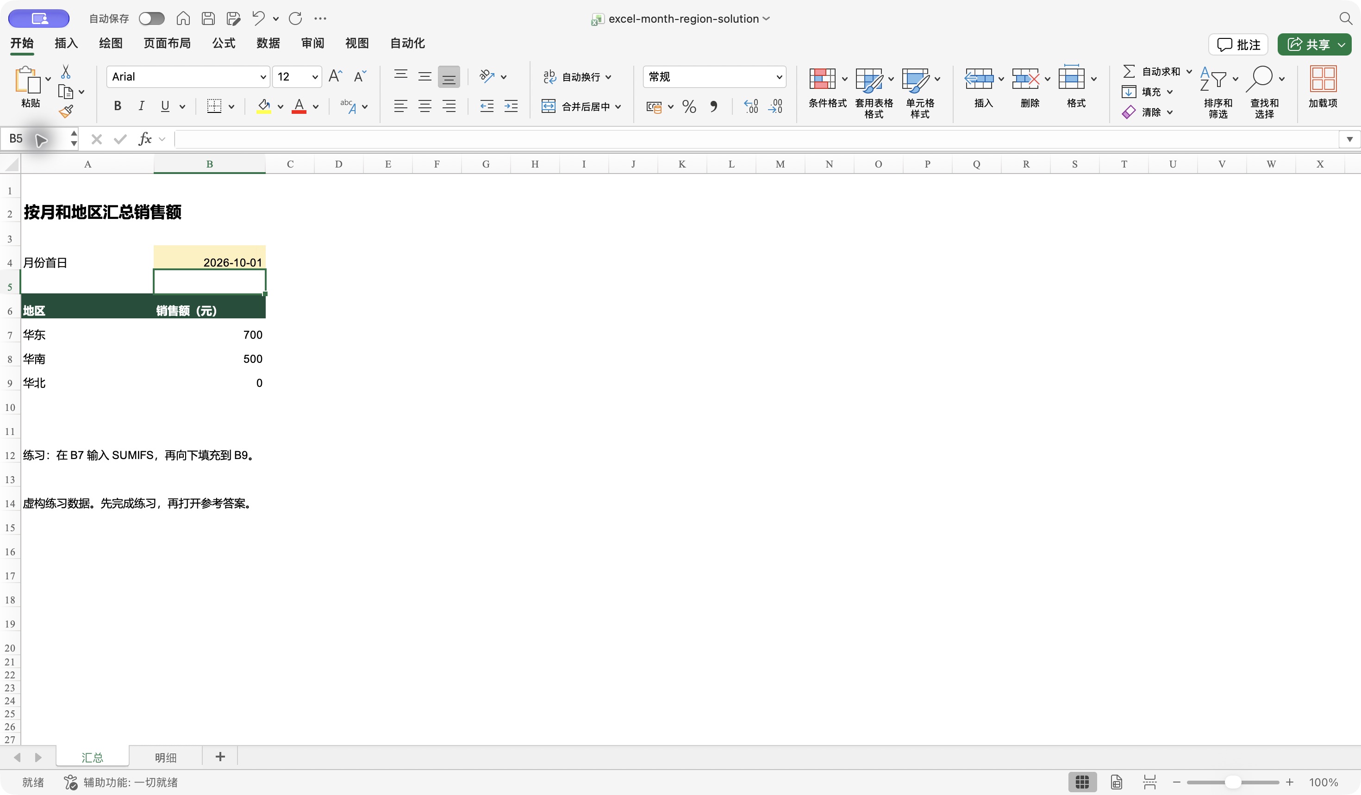Click the increase decimal icon
This screenshot has width=1361, height=795.
(751, 106)
